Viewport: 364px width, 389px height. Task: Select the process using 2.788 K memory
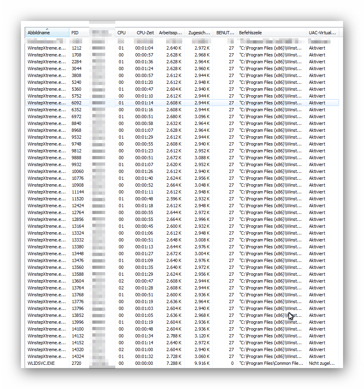pyautogui.click(x=46, y=336)
